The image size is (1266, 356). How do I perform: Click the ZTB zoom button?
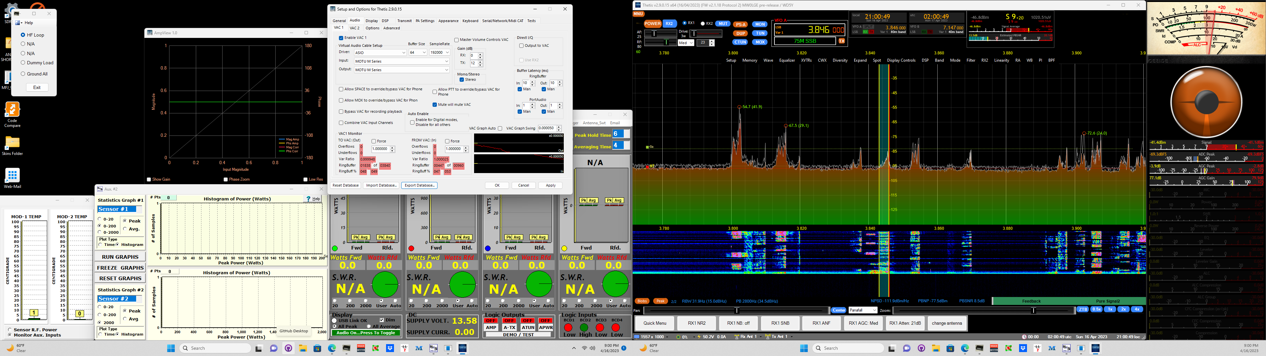(1082, 309)
